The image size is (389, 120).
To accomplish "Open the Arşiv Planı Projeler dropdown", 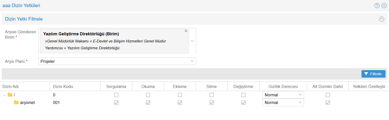I will point(192,61).
